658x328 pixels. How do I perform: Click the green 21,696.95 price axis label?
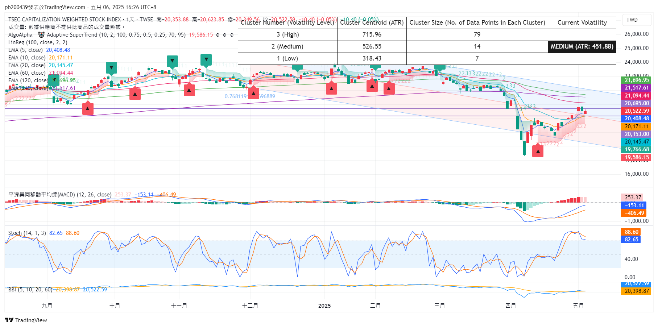tap(637, 80)
